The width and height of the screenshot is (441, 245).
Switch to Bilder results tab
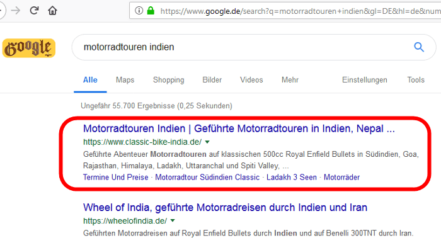point(212,80)
